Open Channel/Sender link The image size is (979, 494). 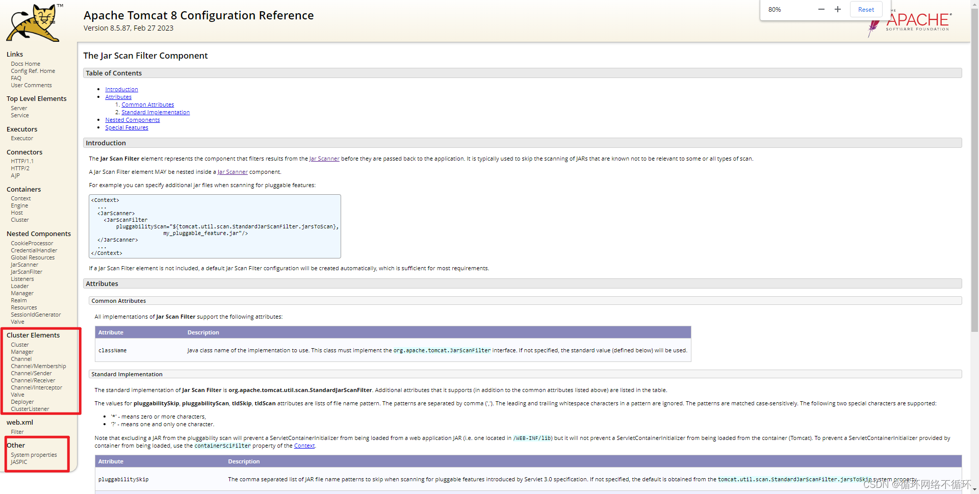click(31, 373)
